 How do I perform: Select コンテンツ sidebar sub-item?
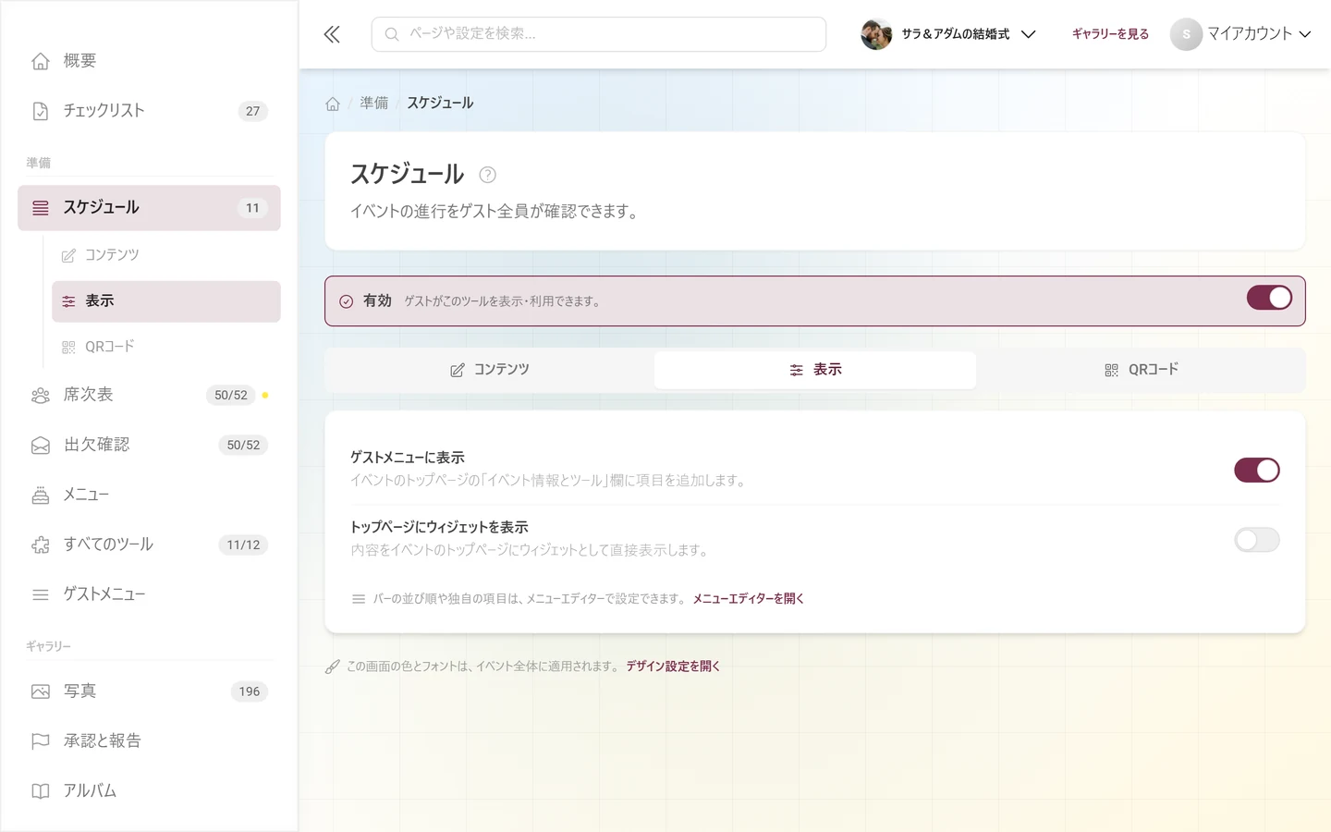click(165, 255)
